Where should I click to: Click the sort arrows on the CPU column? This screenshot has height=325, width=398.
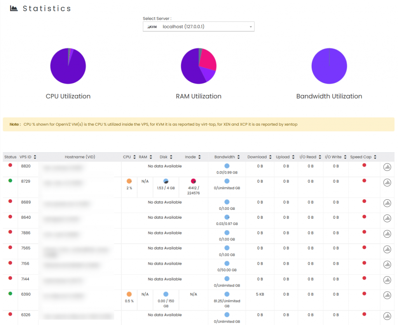pos(134,157)
